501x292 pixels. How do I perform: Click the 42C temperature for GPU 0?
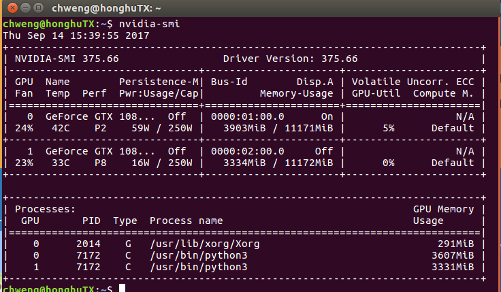pos(54,127)
